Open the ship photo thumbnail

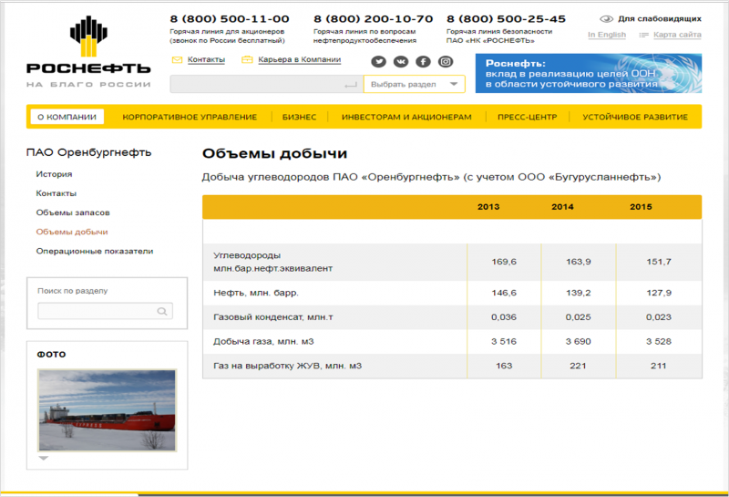click(x=107, y=410)
